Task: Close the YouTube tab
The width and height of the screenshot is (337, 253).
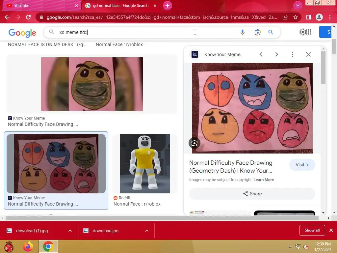Action: (x=76, y=6)
